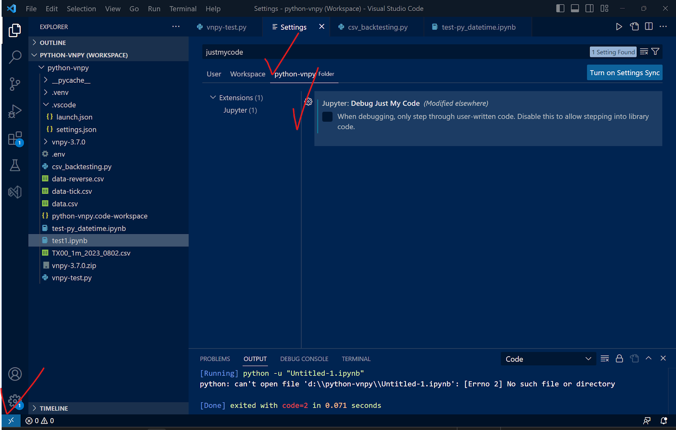The image size is (676, 430).
Task: Select python-vnpy Folder settings scope
Action: [x=304, y=74]
